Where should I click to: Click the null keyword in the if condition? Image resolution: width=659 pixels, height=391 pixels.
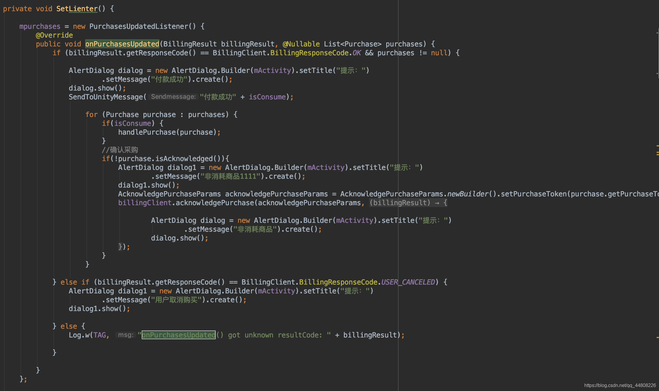[x=439, y=53]
